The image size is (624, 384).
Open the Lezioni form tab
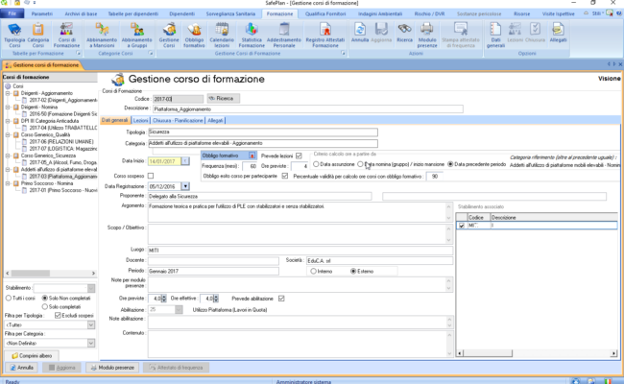pyautogui.click(x=140, y=120)
